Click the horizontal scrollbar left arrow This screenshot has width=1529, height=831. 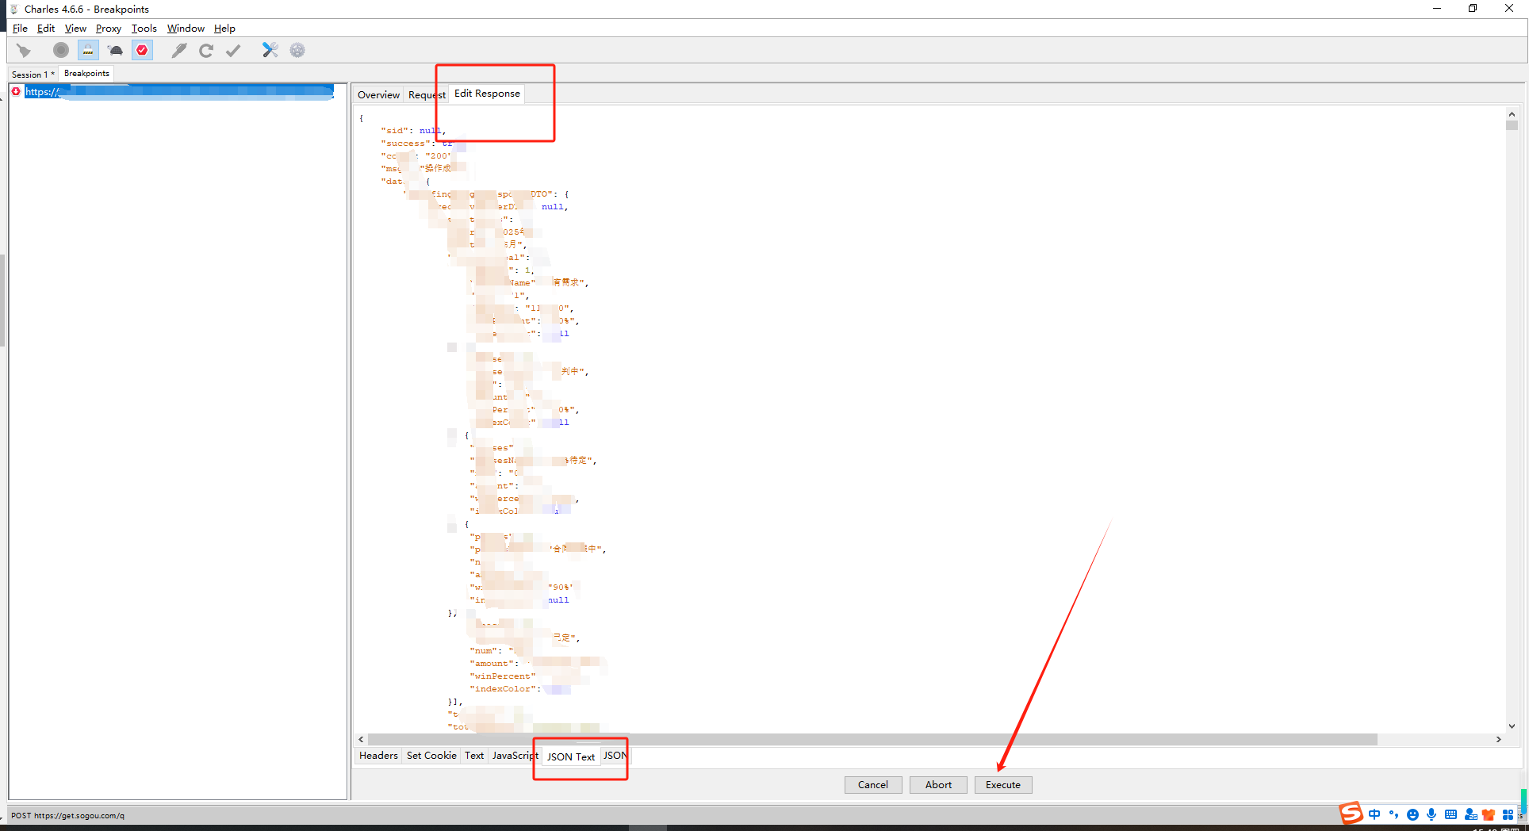click(362, 739)
